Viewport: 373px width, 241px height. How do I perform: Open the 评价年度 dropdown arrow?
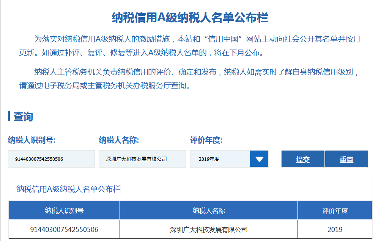coord(259,159)
